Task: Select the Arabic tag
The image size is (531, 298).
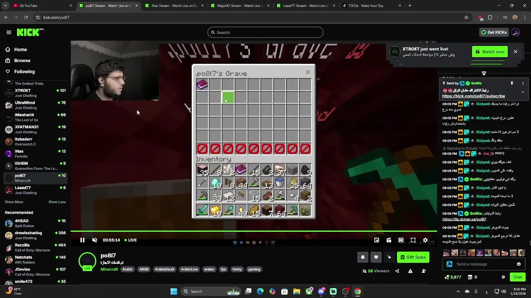Action: click(x=128, y=269)
